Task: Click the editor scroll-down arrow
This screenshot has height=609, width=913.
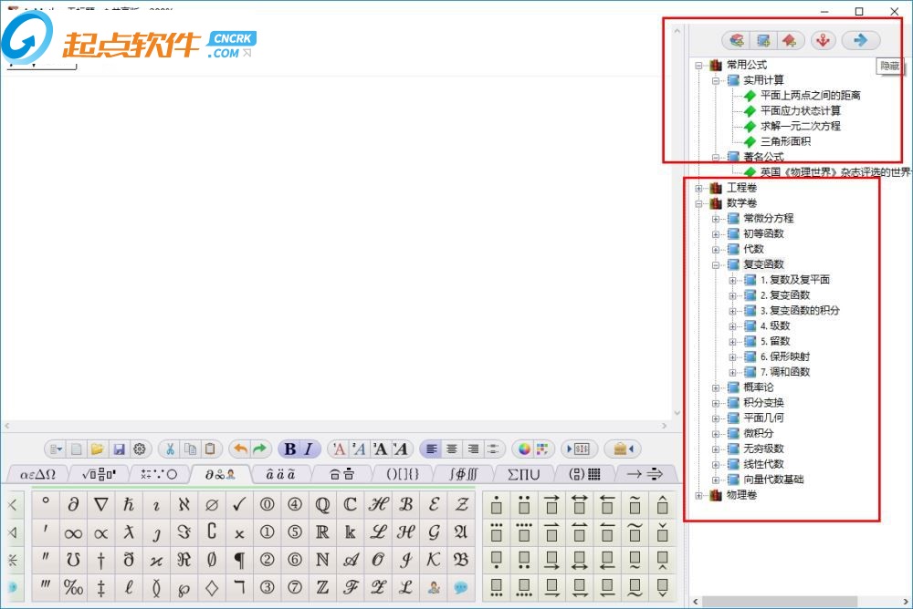Action: tap(677, 413)
